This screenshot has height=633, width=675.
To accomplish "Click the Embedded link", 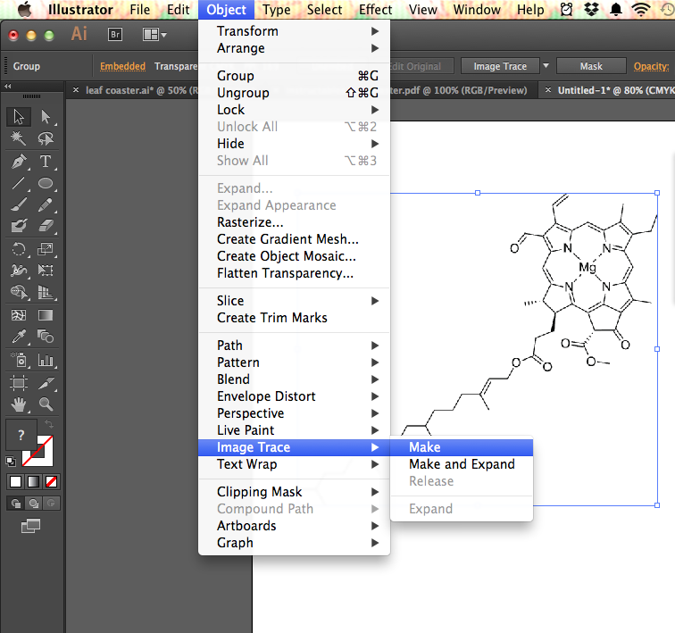I will (122, 66).
